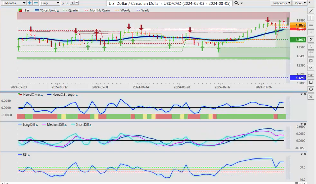Choose the TEXT annotation tool
316x184 pixels.
(x=311, y=75)
